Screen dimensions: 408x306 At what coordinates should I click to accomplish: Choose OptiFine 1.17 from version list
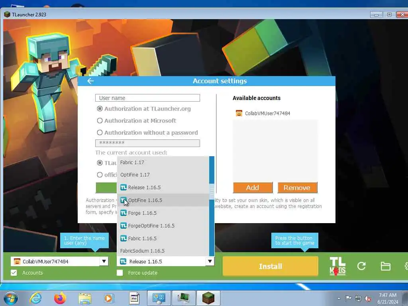click(x=163, y=175)
